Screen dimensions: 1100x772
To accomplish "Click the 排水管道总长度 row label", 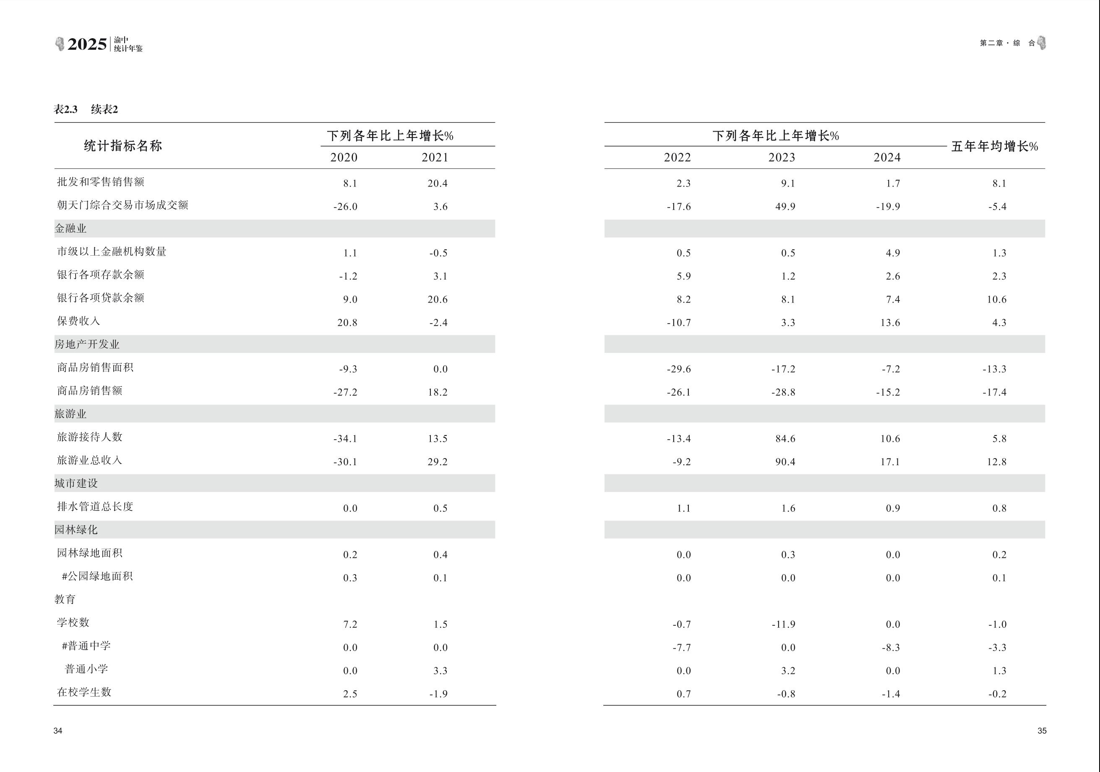I will 95,507.
